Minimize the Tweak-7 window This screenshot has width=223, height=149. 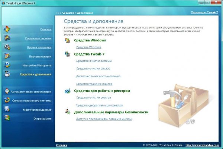(201, 2)
